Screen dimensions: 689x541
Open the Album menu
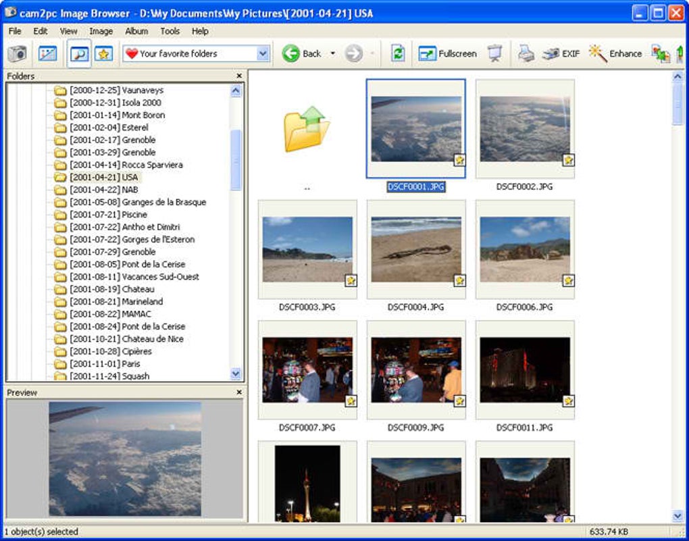coord(136,31)
